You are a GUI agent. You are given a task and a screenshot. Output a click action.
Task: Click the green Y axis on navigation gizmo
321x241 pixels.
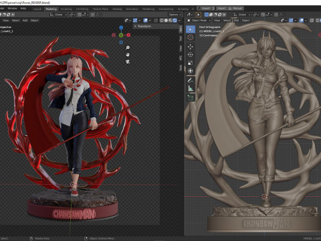(121, 35)
